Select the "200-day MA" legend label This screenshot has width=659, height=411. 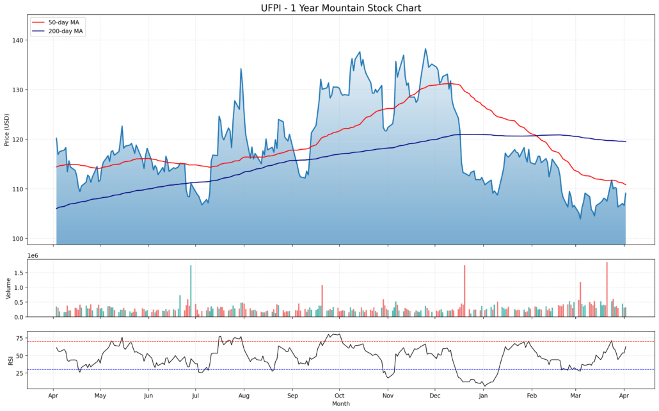tap(65, 31)
